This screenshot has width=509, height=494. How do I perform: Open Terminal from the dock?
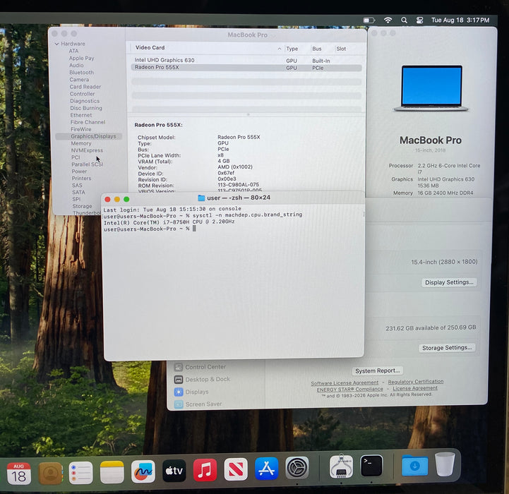(x=371, y=466)
